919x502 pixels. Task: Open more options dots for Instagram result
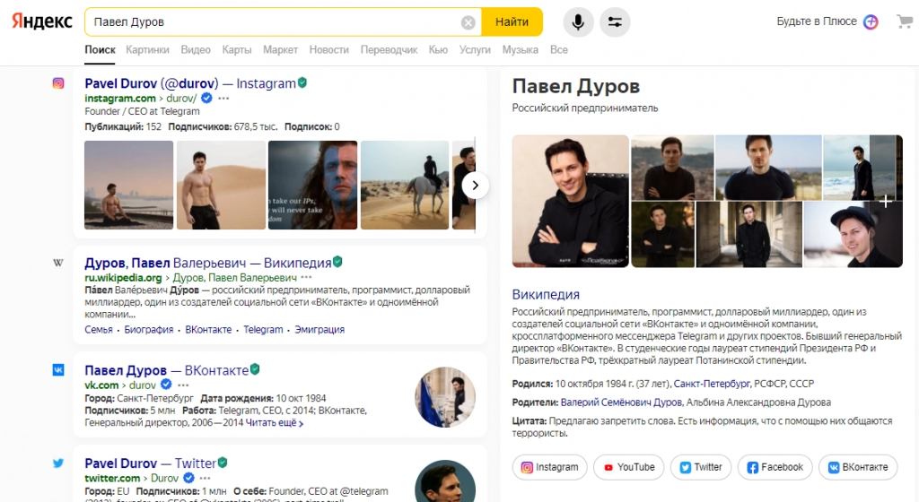pos(223,99)
